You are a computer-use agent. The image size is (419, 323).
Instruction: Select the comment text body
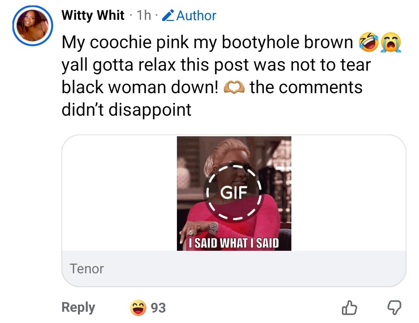tap(231, 76)
